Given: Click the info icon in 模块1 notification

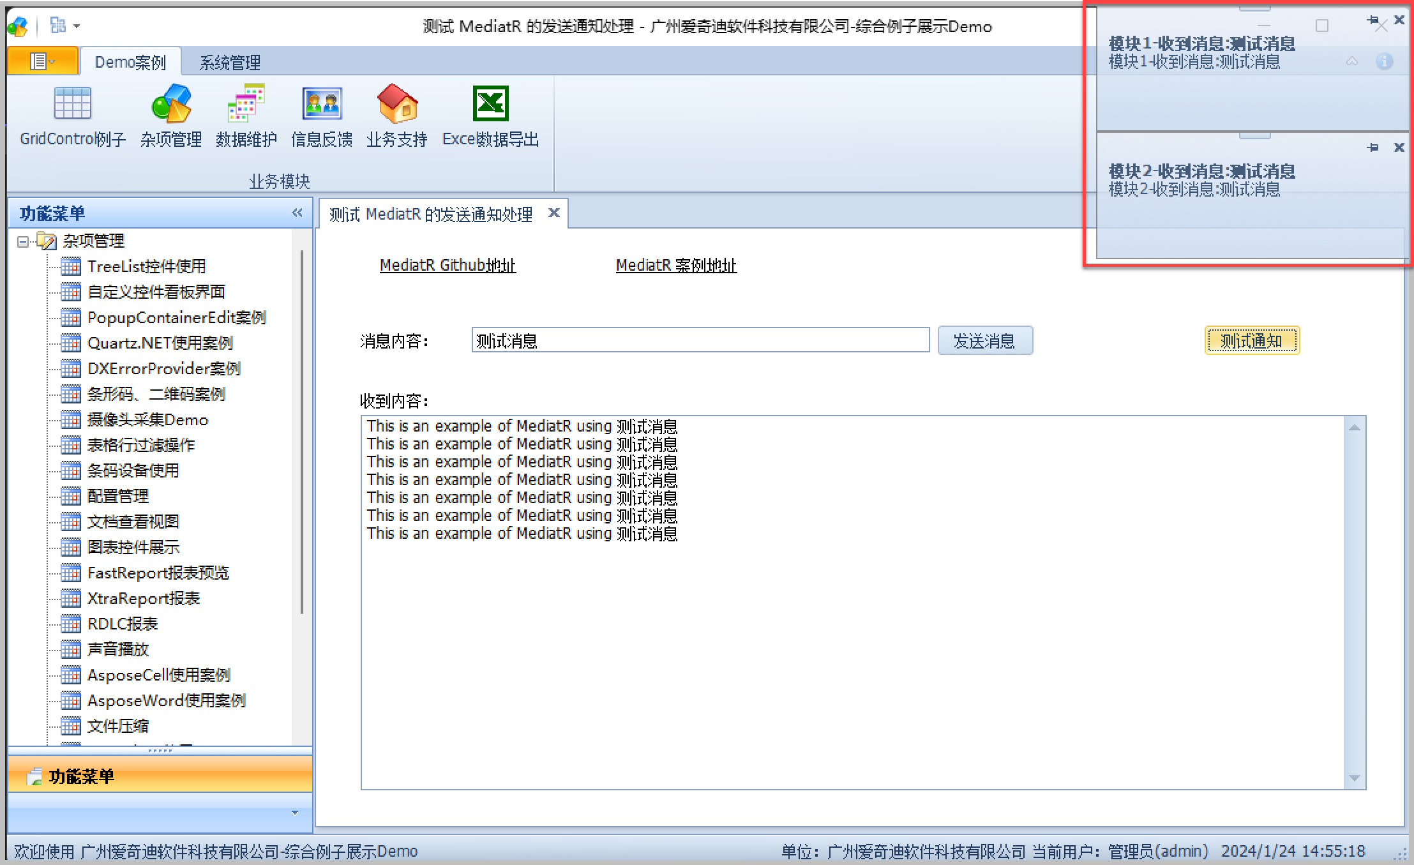Looking at the screenshot, I should coord(1384,62).
